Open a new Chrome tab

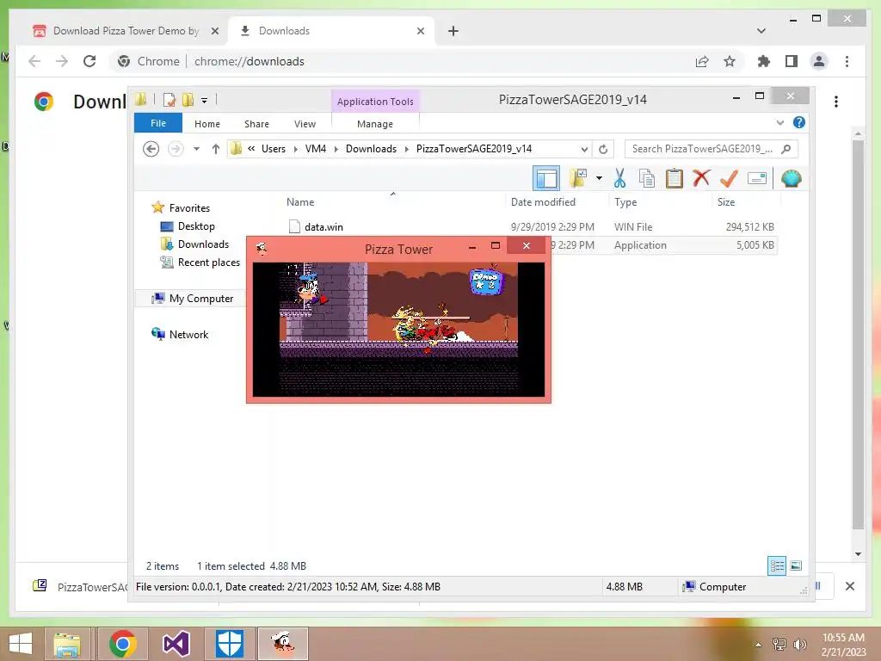coord(453,31)
